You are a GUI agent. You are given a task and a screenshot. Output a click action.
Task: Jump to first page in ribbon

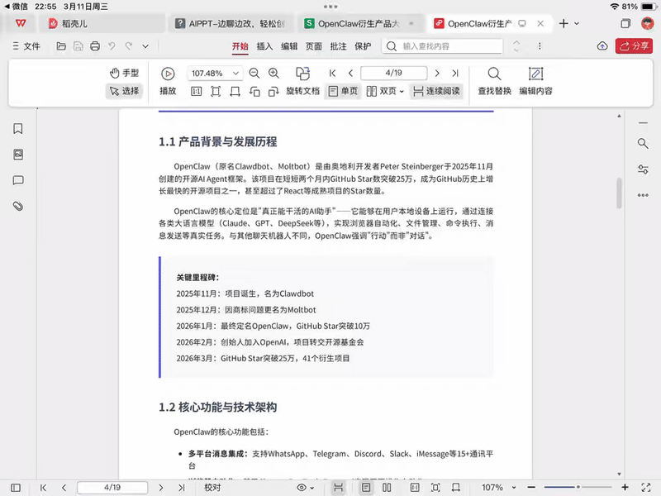332,74
